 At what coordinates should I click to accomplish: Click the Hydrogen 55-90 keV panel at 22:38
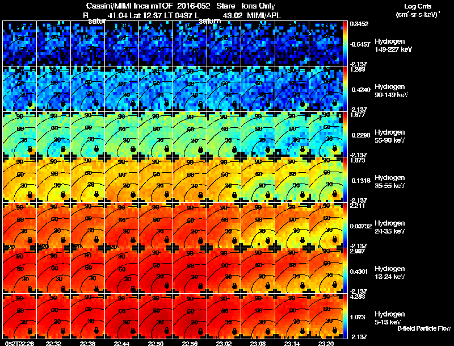88,135
